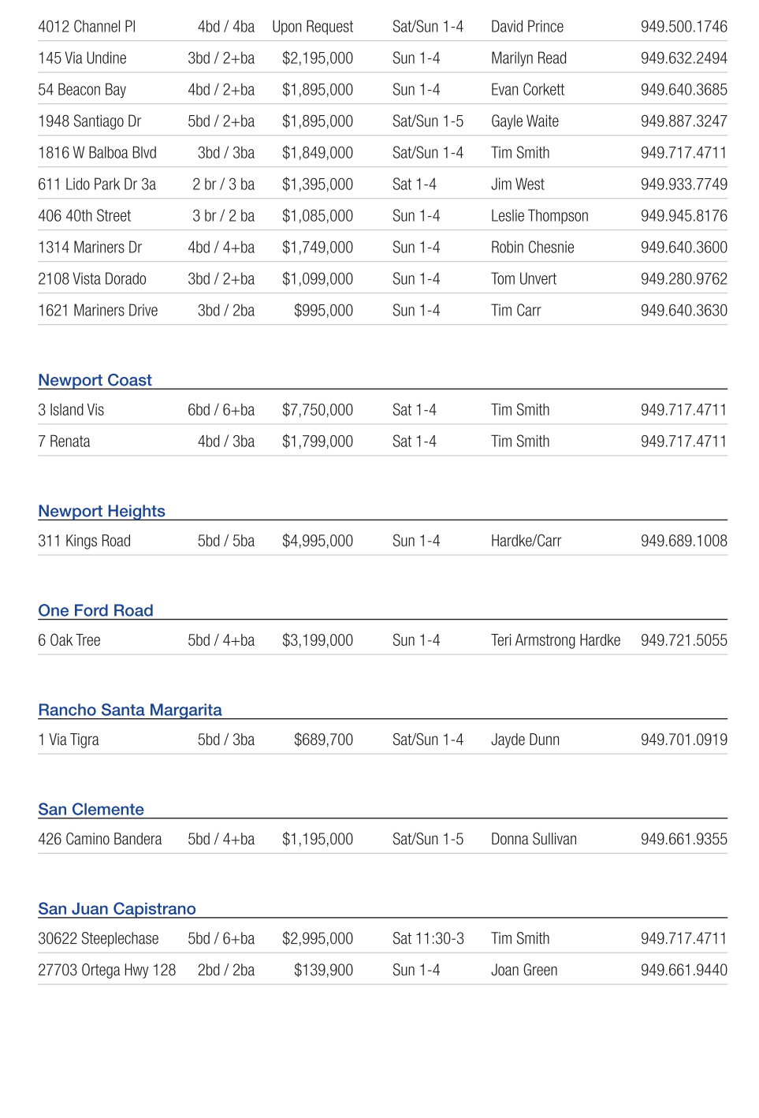The height and width of the screenshot is (1118, 759).
Task: Select agent name Evan Corkett
Action: coord(527,90)
